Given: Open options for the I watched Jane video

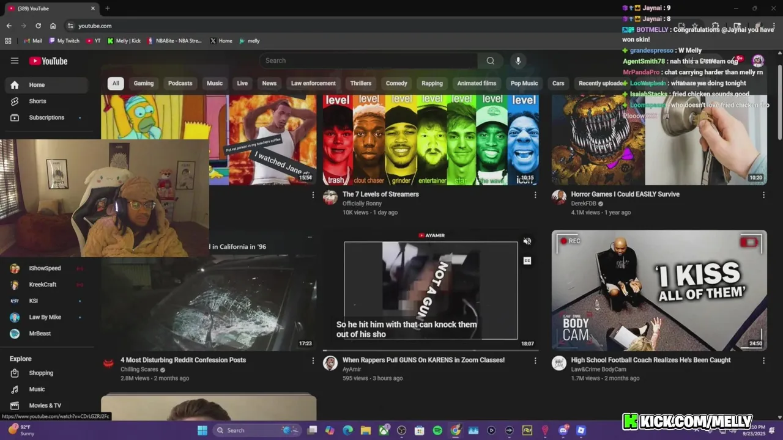Looking at the screenshot, I should pyautogui.click(x=313, y=195).
